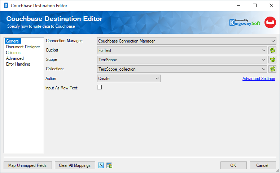Open the Error Handling page
The image size is (280, 173).
point(18,64)
